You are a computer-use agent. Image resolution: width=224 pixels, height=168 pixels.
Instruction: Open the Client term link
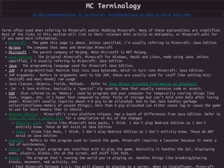15,149
